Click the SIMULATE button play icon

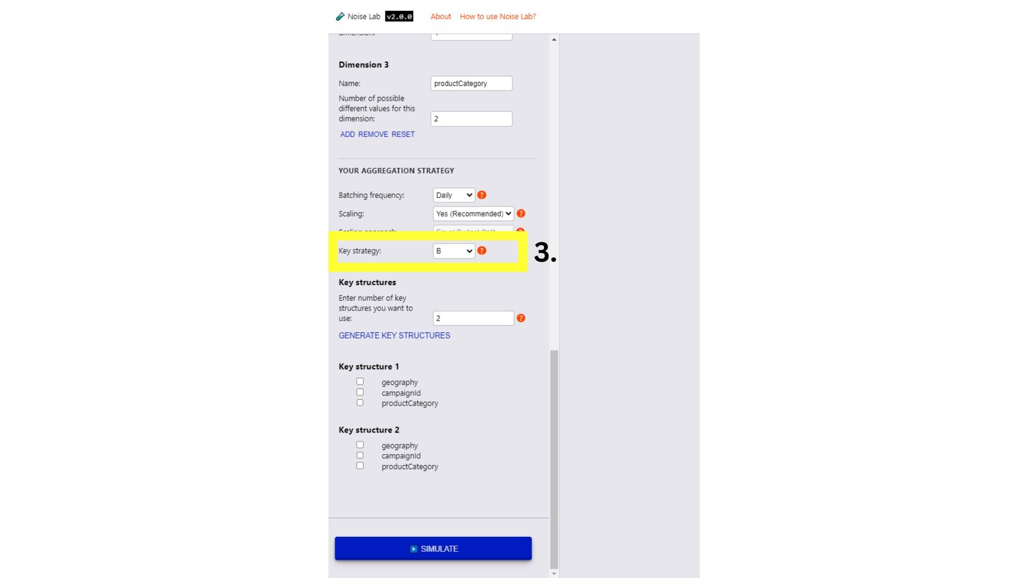pos(414,549)
